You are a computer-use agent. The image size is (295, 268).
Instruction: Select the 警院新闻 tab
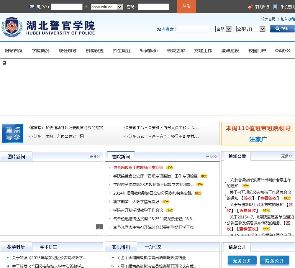121,157
